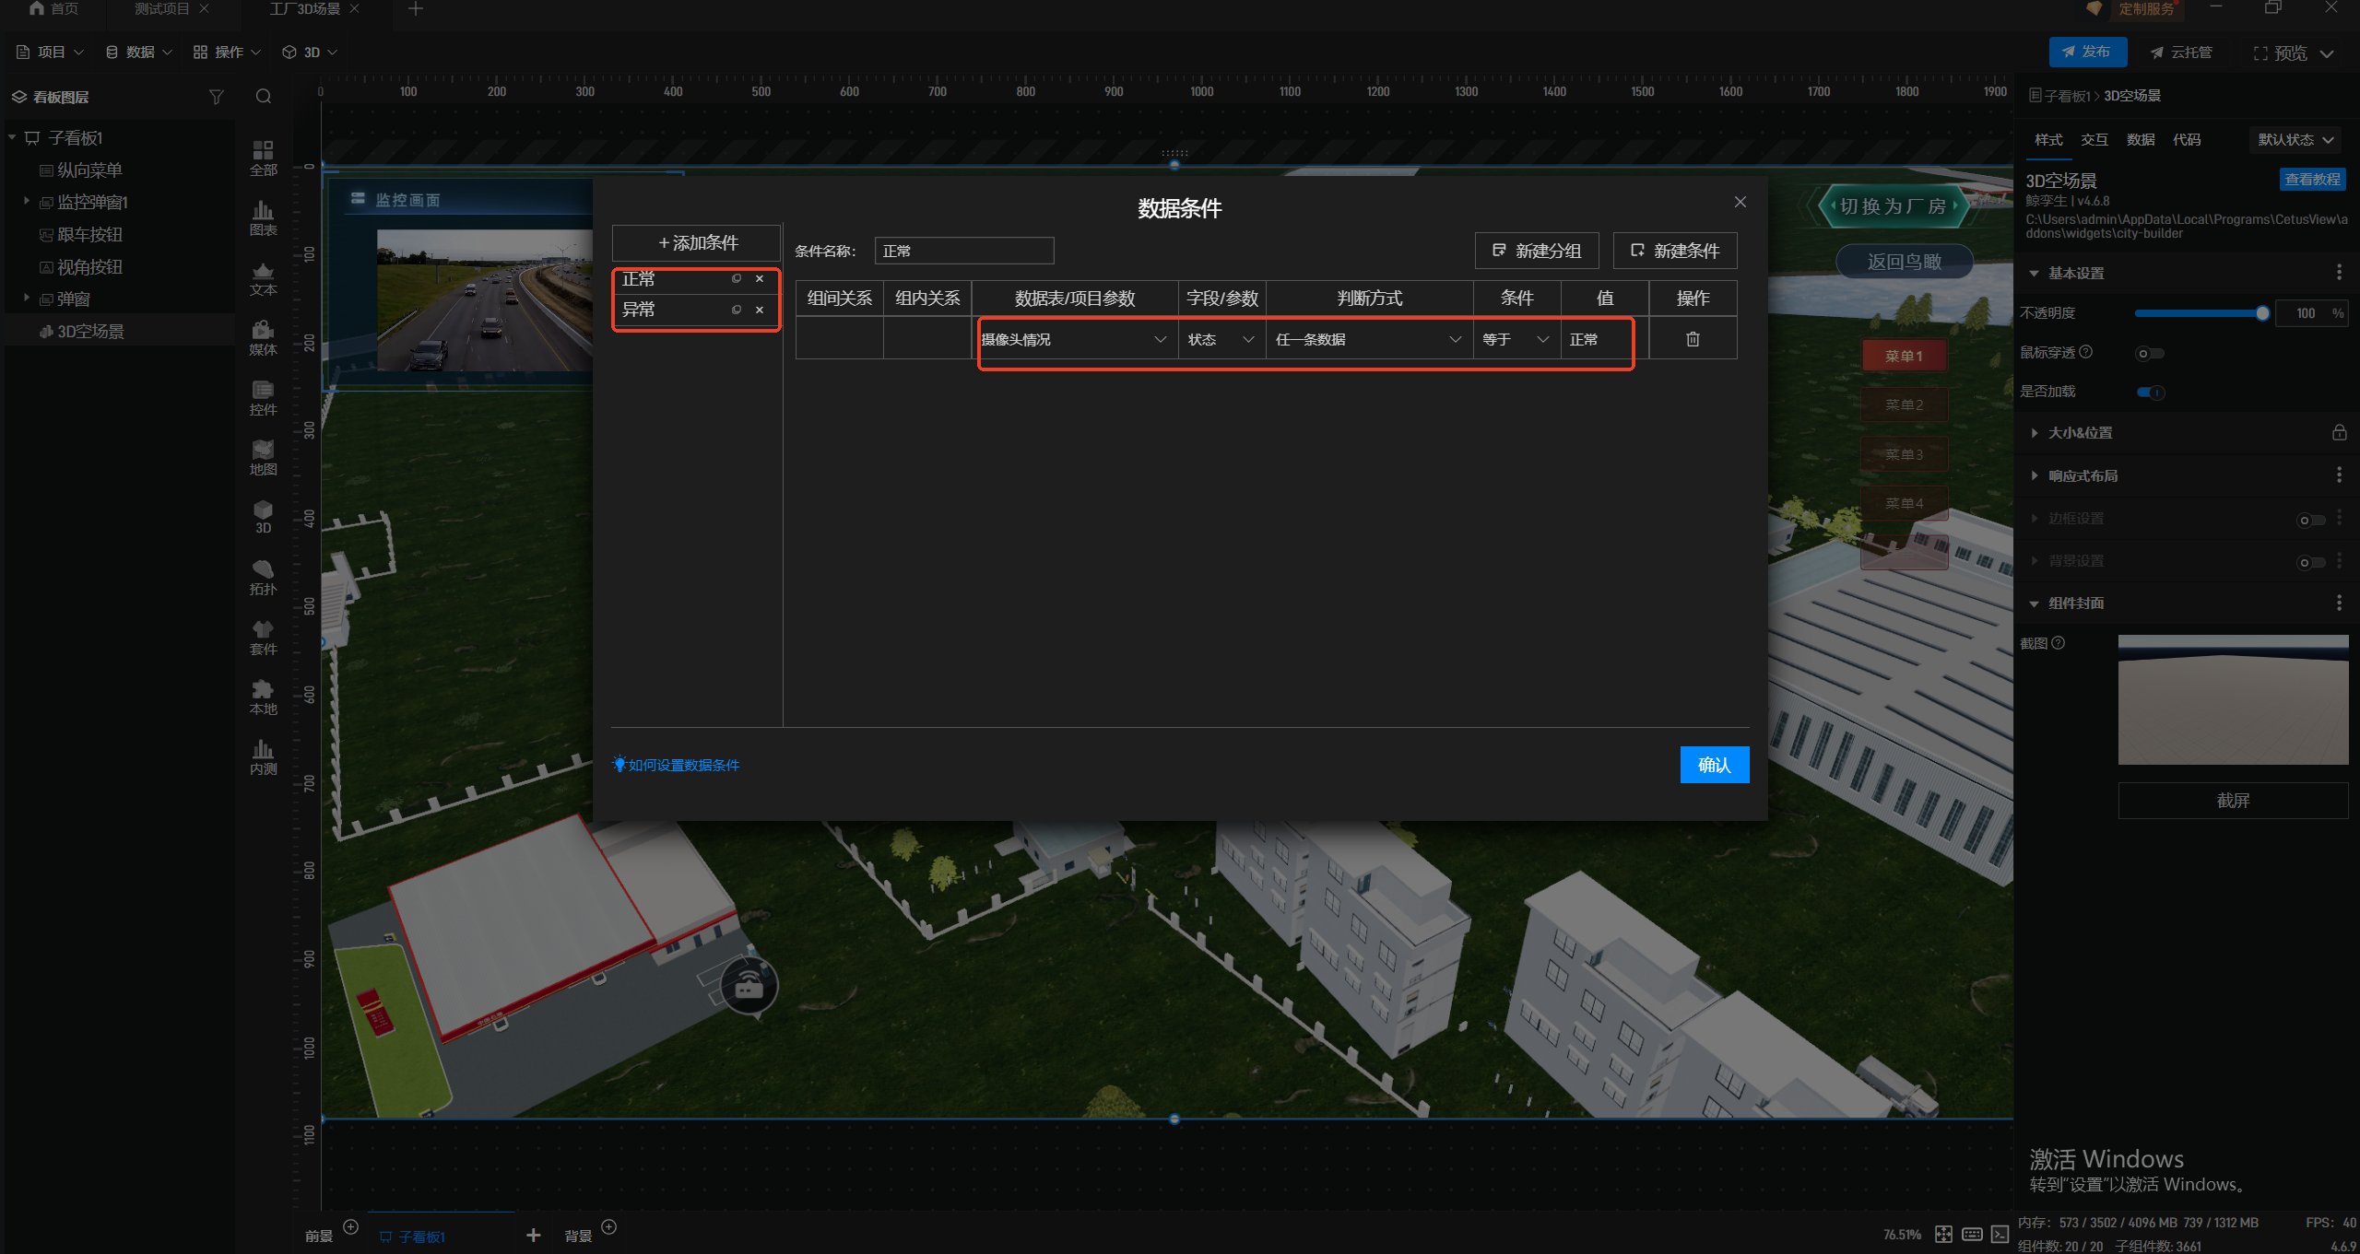Image resolution: width=2360 pixels, height=1254 pixels.
Task: Open the 地图 map components category
Action: pos(263,457)
